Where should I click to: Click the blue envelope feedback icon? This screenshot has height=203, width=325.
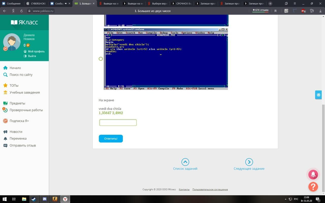pyautogui.click(x=318, y=95)
